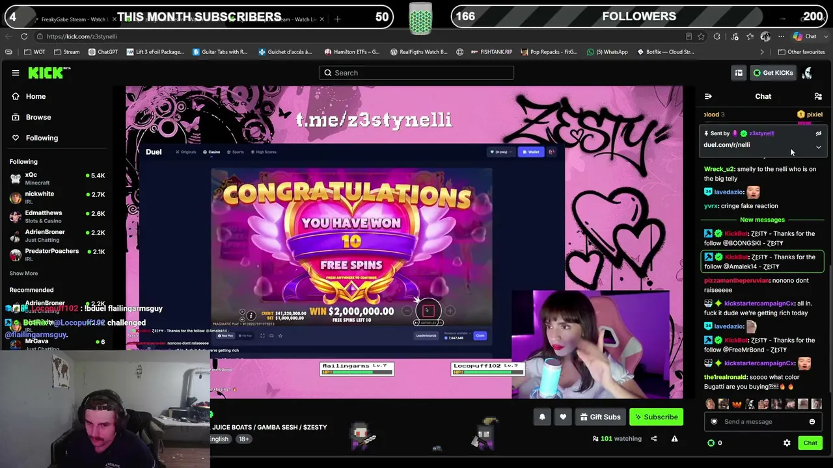Follow the channel with the heart button
Screen dimensions: 833x468
pos(563,417)
